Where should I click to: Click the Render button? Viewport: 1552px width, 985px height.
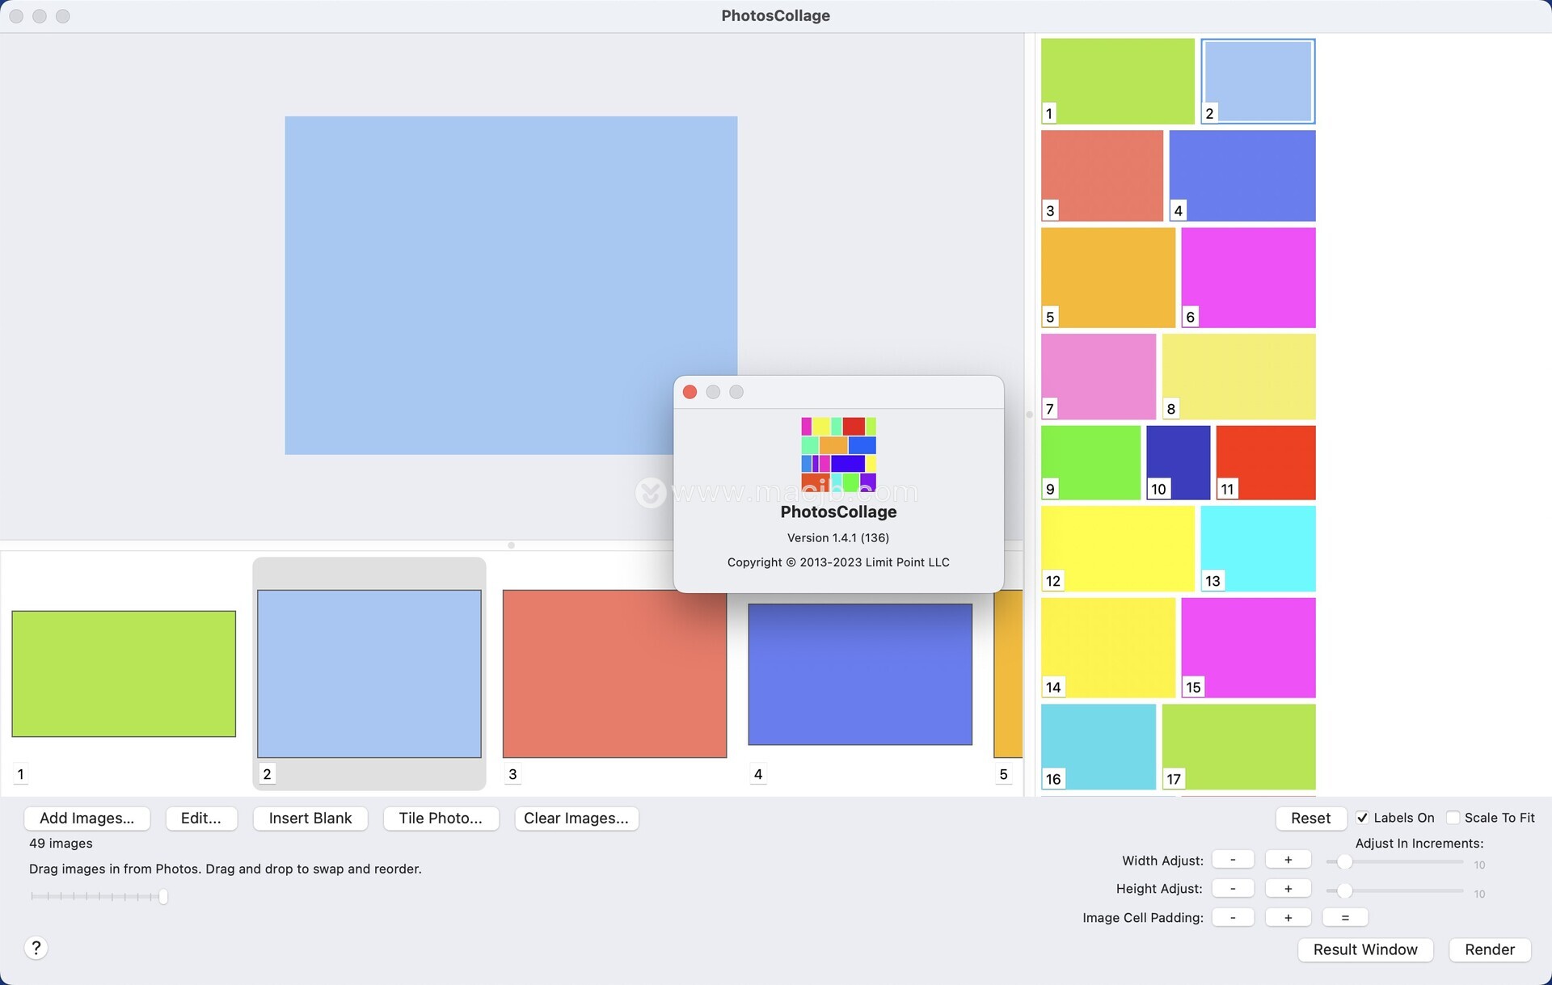pyautogui.click(x=1490, y=949)
